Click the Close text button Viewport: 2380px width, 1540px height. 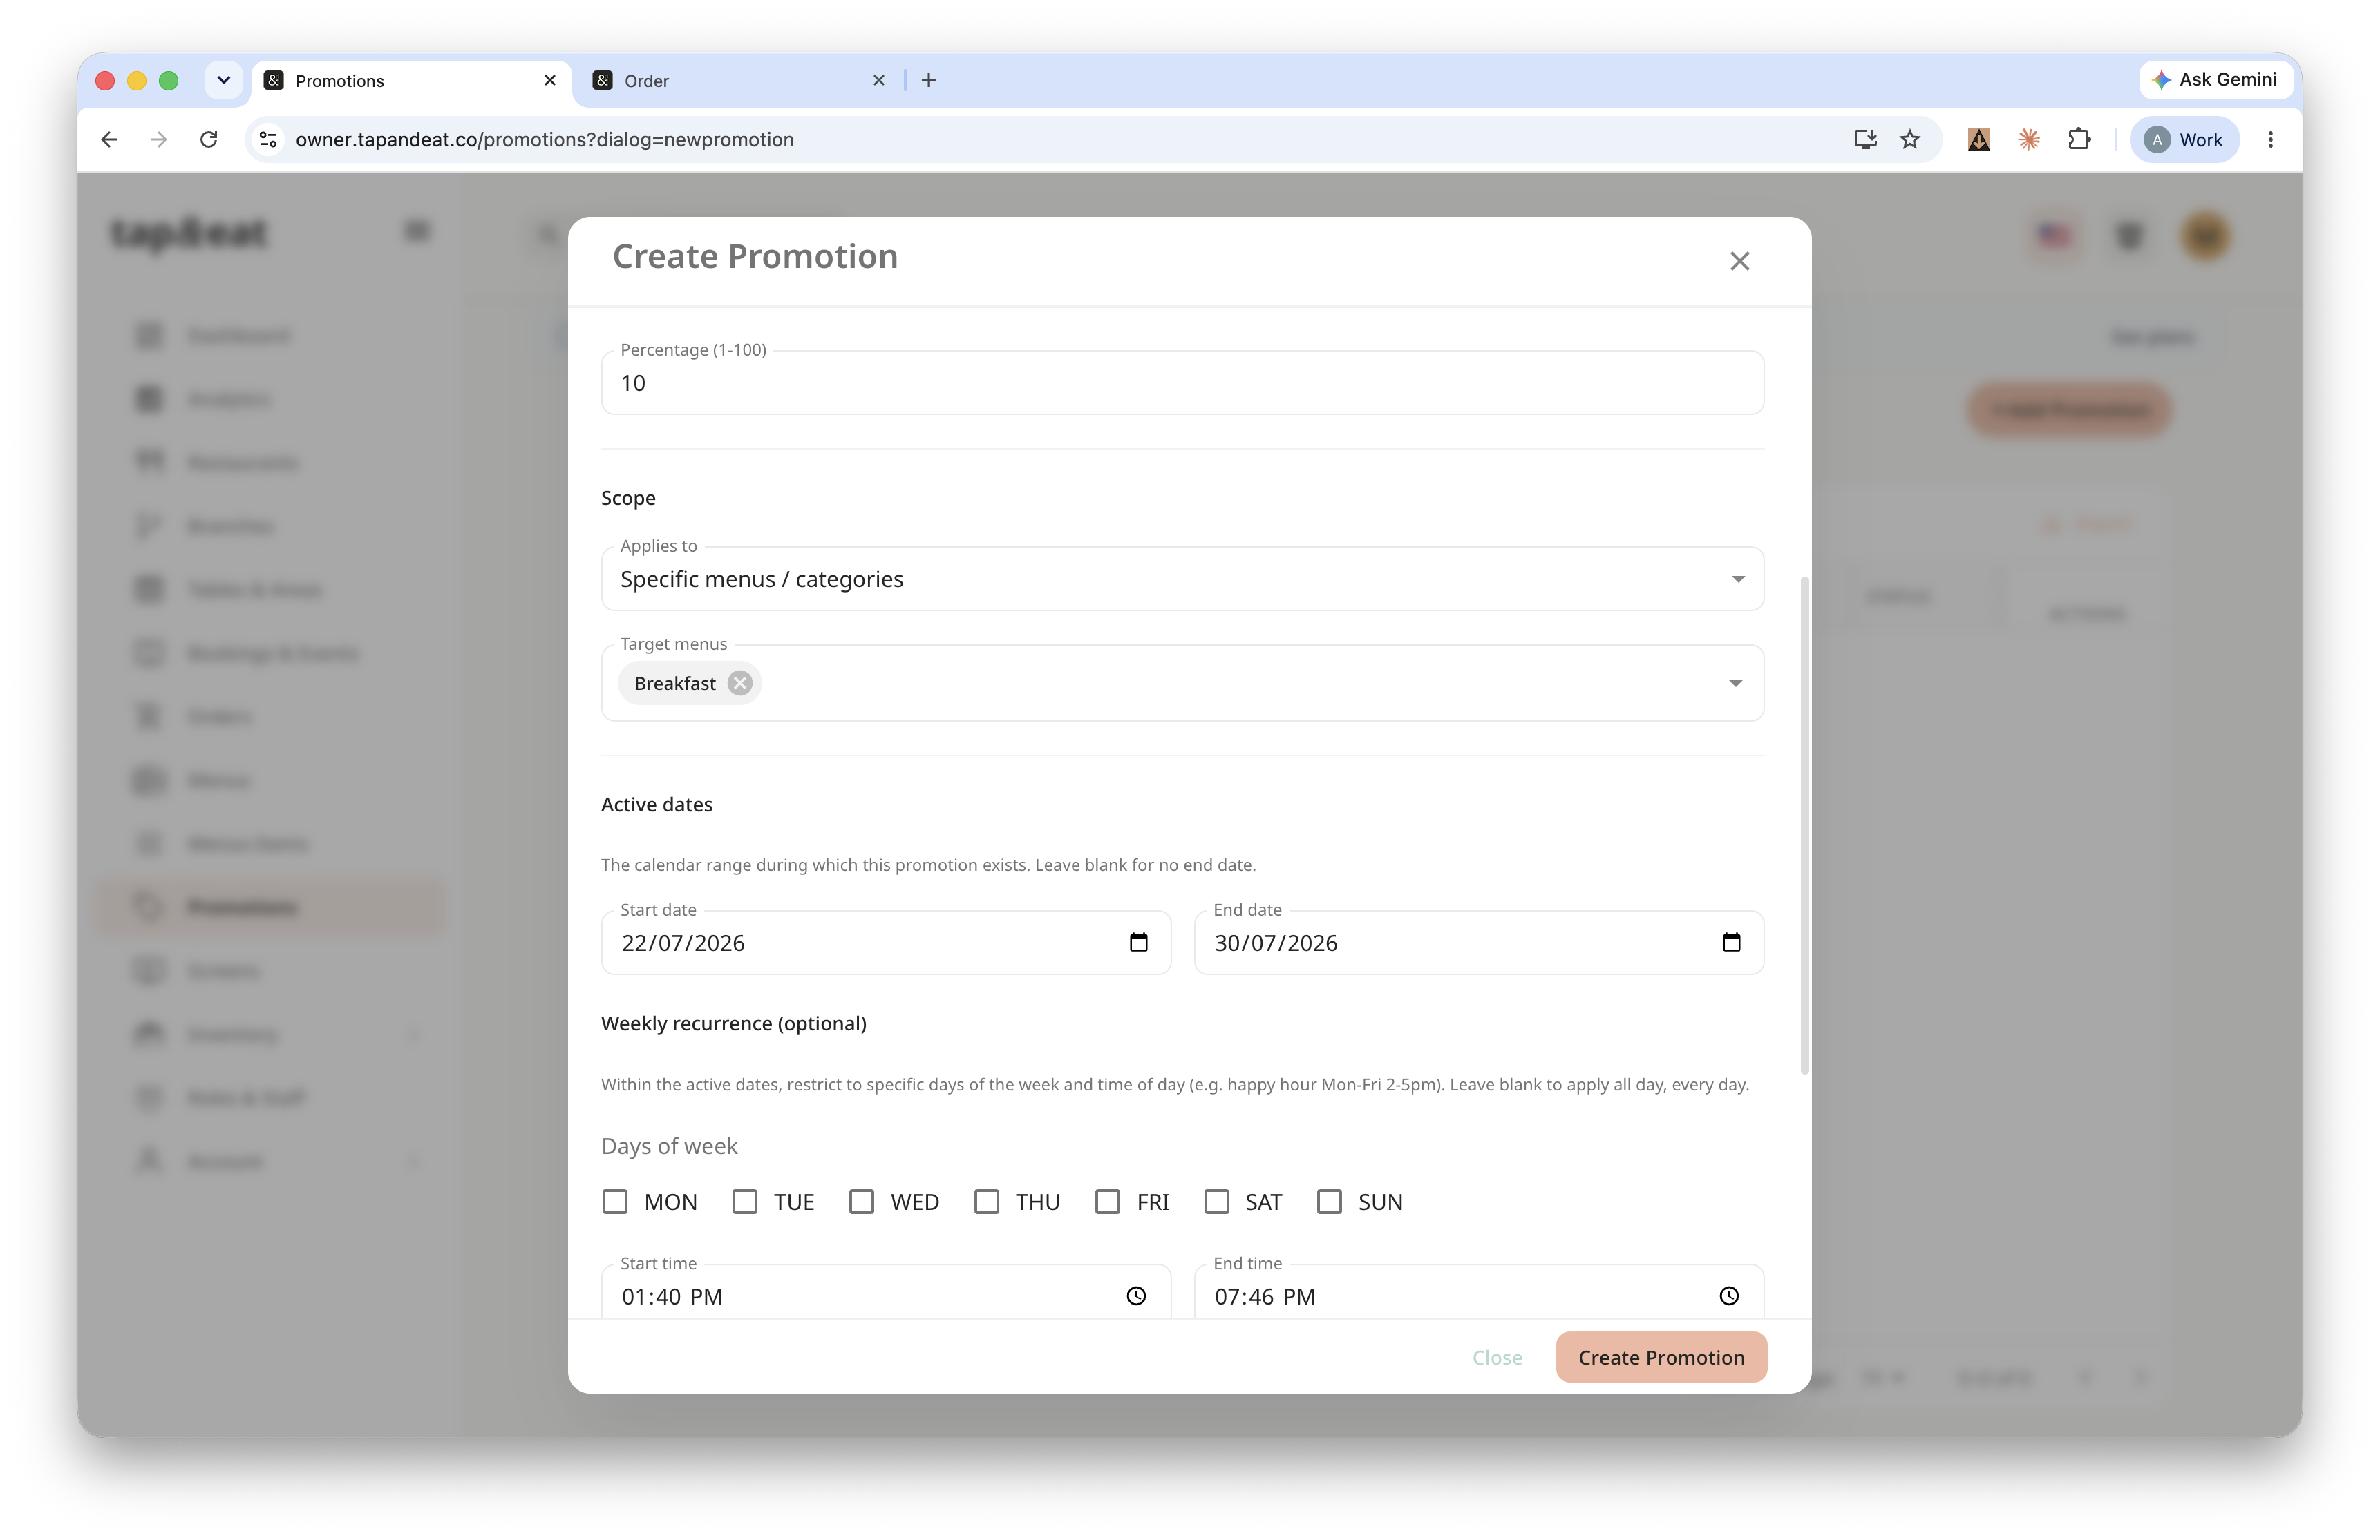tap(1497, 1357)
